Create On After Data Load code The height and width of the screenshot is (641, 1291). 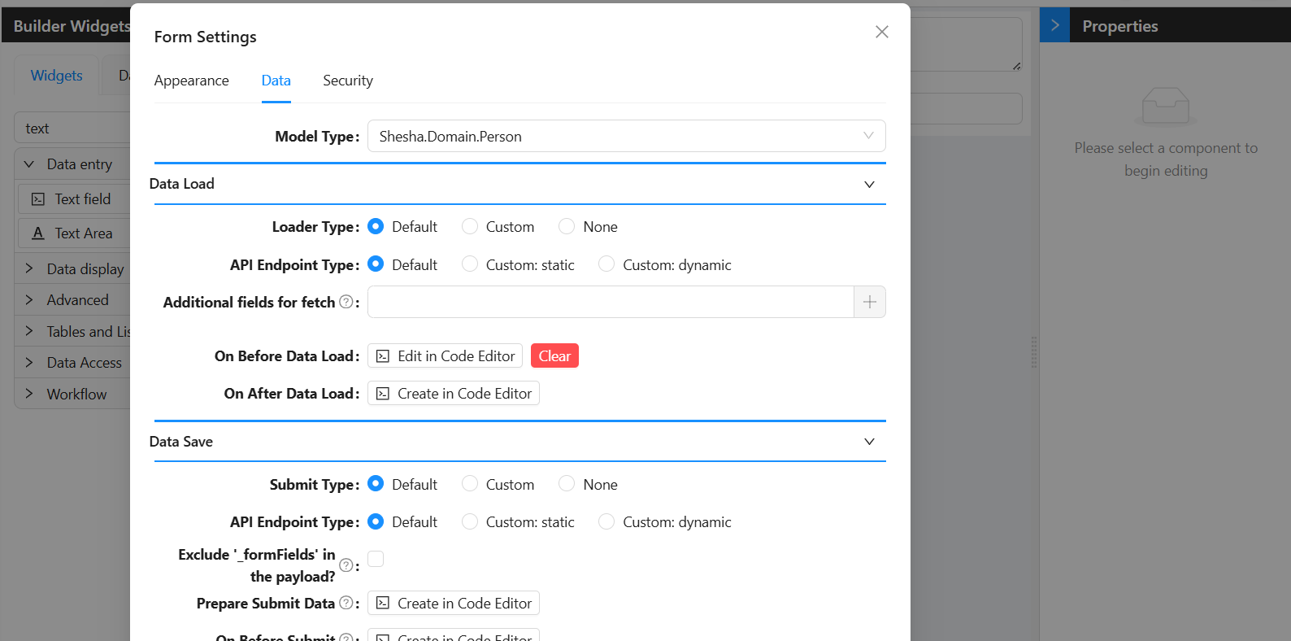pyautogui.click(x=454, y=394)
